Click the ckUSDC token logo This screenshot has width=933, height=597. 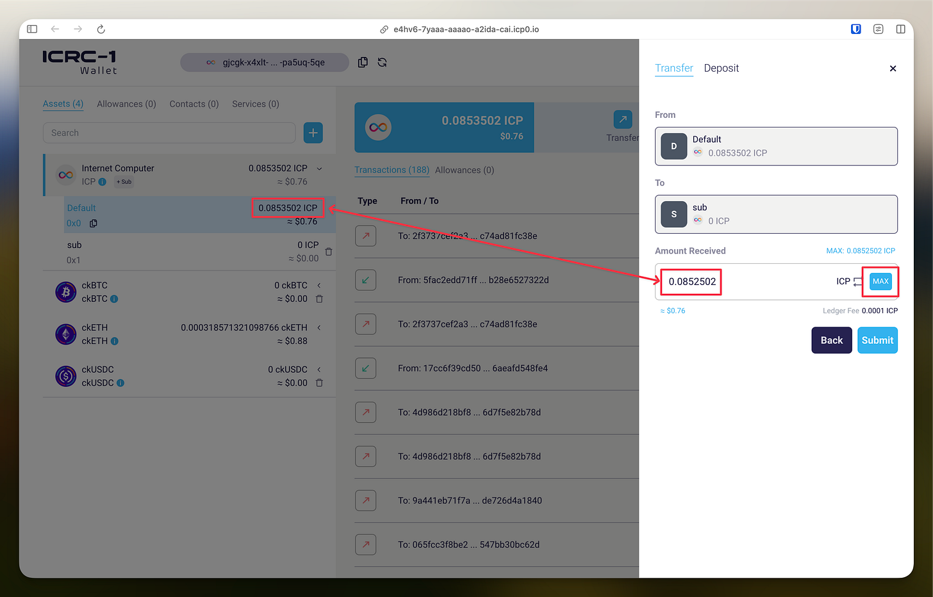[x=65, y=376]
